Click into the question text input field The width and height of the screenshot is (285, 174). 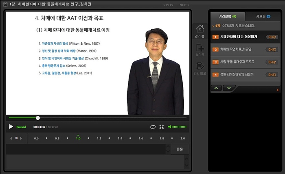pos(86,149)
